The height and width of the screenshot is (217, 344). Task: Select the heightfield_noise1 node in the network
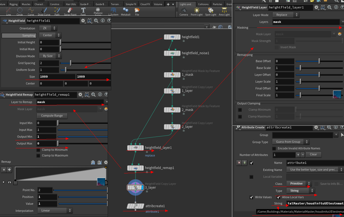[x=172, y=53]
